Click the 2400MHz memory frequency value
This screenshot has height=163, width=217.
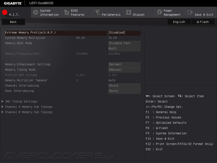(x=82, y=54)
